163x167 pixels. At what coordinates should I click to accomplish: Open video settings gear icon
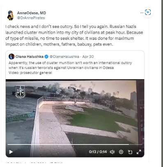coord(121,152)
